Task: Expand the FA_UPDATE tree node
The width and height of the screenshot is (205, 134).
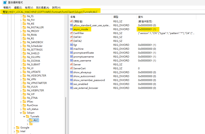Action: [x=21, y=72]
